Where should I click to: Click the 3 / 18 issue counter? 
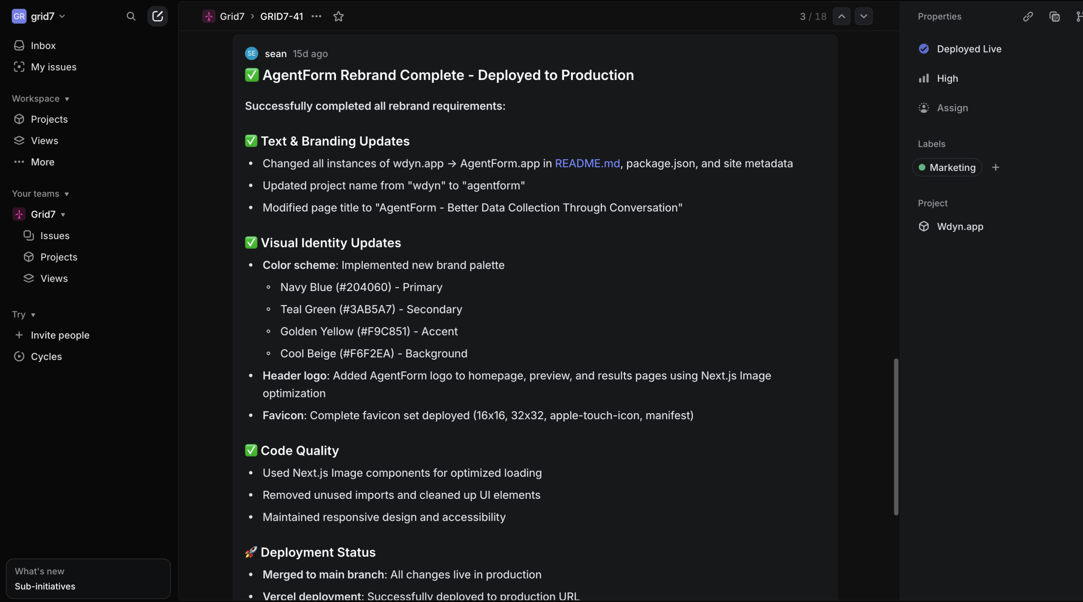pos(813,16)
